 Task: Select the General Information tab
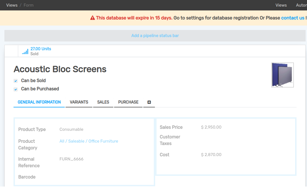39,102
